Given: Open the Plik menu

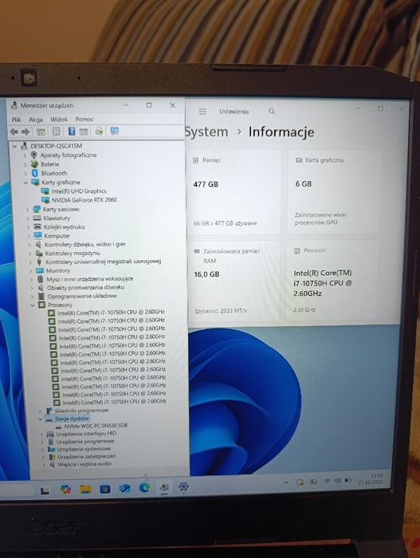Looking at the screenshot, I should [17, 120].
